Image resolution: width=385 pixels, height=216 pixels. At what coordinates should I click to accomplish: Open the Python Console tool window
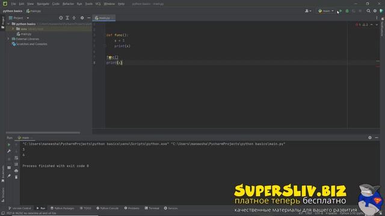click(x=107, y=208)
